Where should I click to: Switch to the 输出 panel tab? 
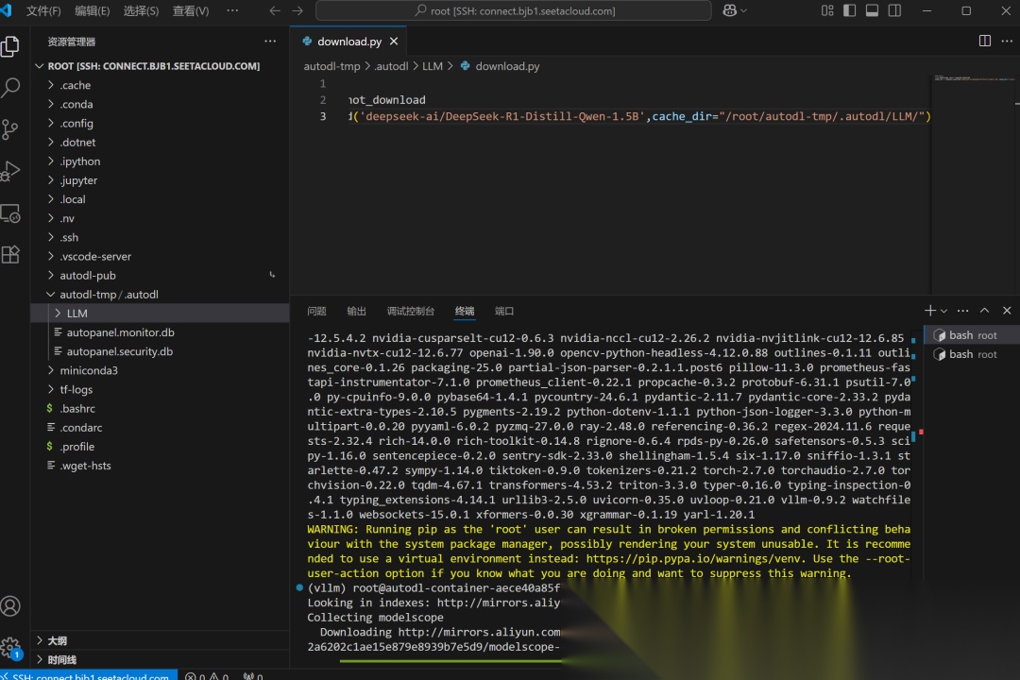(x=356, y=311)
